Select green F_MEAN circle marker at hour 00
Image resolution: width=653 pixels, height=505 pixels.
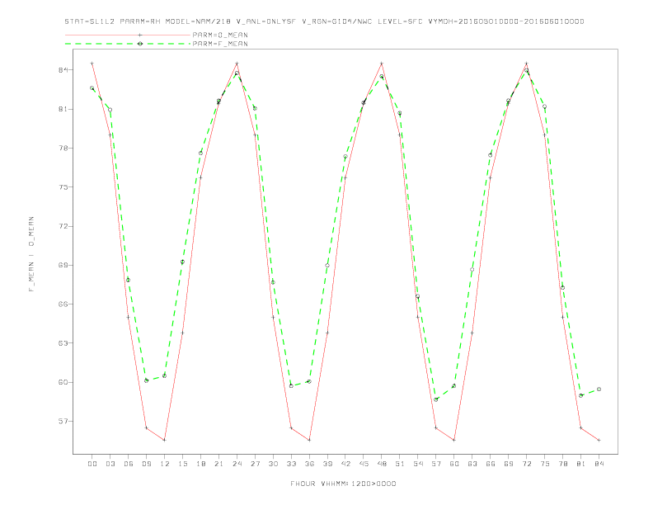pyautogui.click(x=92, y=88)
